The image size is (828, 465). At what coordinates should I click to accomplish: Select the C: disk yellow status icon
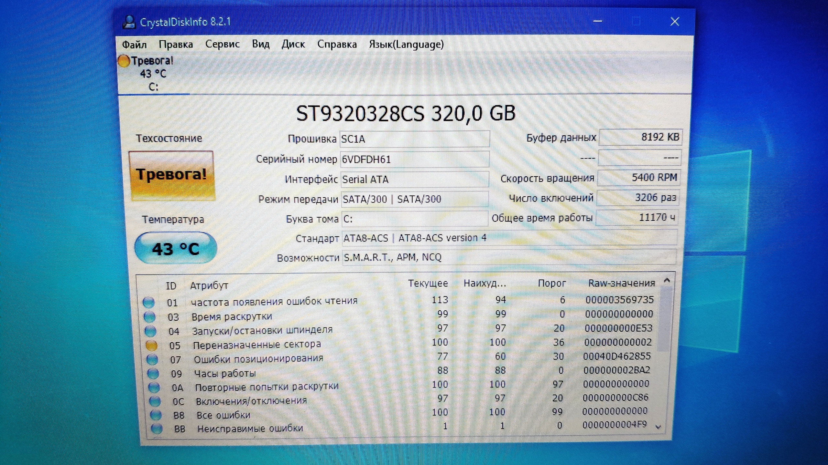124,61
